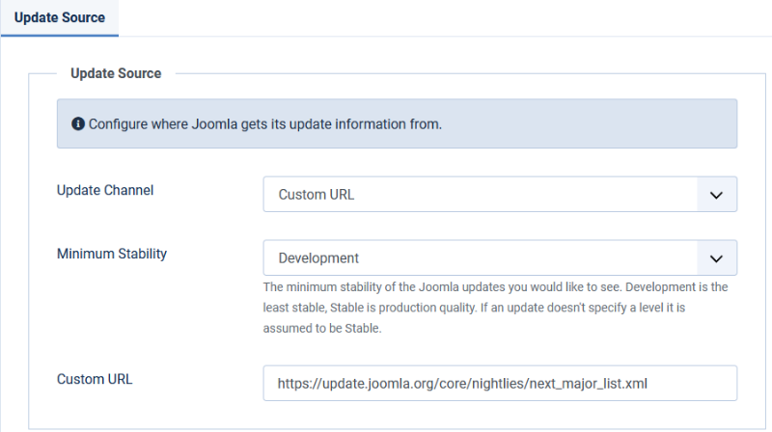
Task: Click the 'Configure where Joomla gets its update' notice
Action: (397, 123)
